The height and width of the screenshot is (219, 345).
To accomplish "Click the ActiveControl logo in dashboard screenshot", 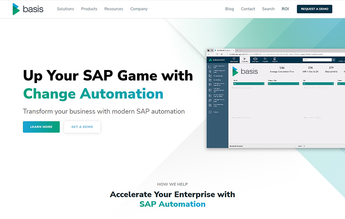I will [x=217, y=60].
